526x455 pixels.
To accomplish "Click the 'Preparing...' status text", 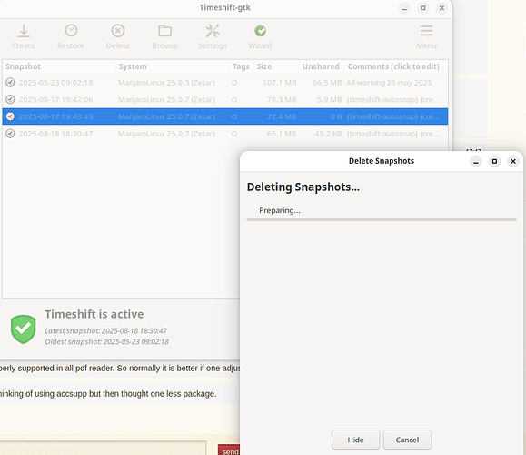I will (x=280, y=210).
